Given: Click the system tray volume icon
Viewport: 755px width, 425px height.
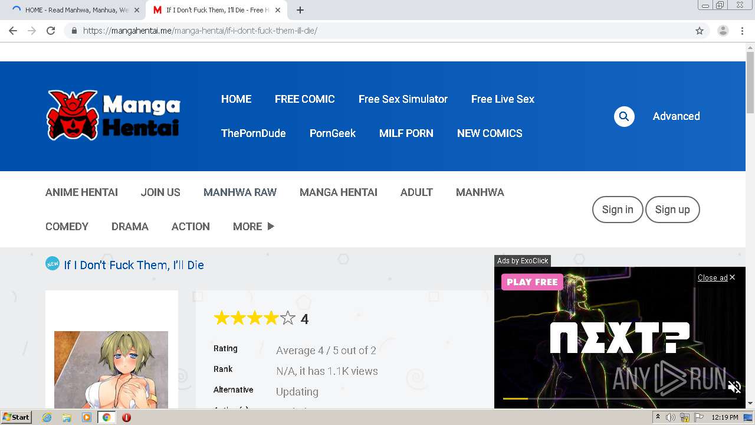Looking at the screenshot, I should [x=671, y=417].
